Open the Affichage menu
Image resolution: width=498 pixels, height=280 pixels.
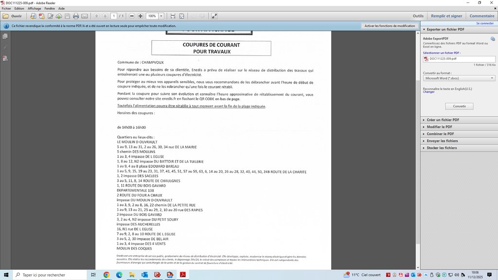point(34,9)
